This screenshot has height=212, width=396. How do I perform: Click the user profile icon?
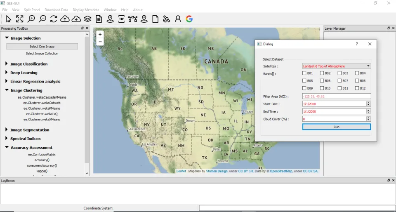tap(178, 19)
